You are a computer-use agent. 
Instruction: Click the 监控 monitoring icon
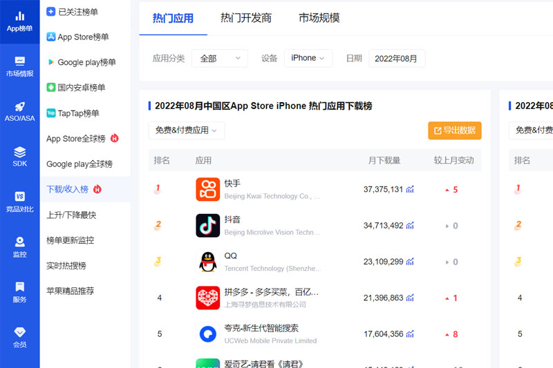19,242
